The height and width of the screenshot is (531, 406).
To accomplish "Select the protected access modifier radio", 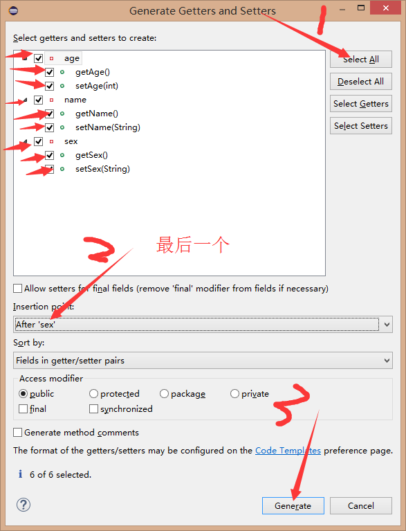I will pyautogui.click(x=93, y=393).
